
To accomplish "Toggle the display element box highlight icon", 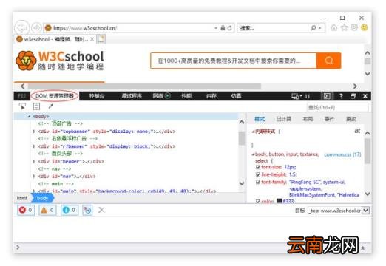I will (36, 106).
